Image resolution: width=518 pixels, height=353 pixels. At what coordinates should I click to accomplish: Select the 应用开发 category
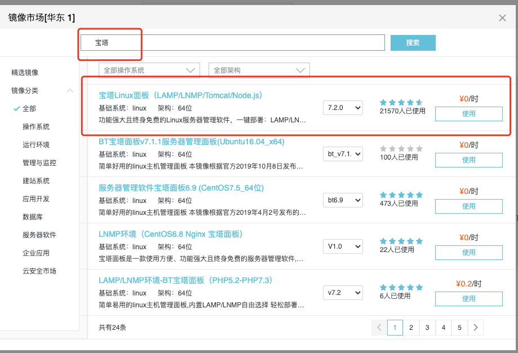point(36,198)
